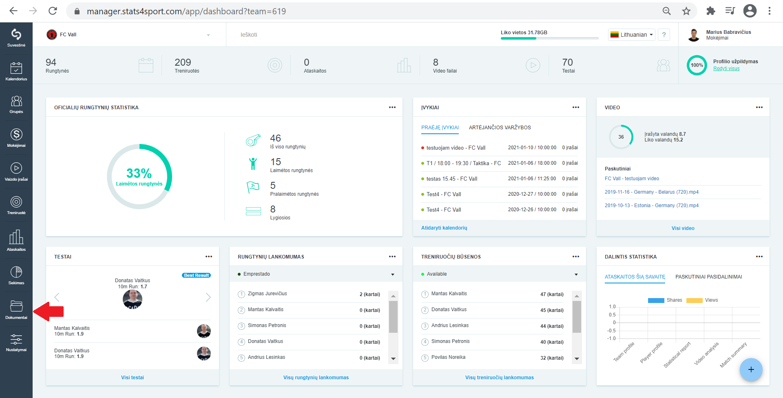Click Rodyti visus profile link
Image resolution: width=783 pixels, height=398 pixels.
coord(726,69)
